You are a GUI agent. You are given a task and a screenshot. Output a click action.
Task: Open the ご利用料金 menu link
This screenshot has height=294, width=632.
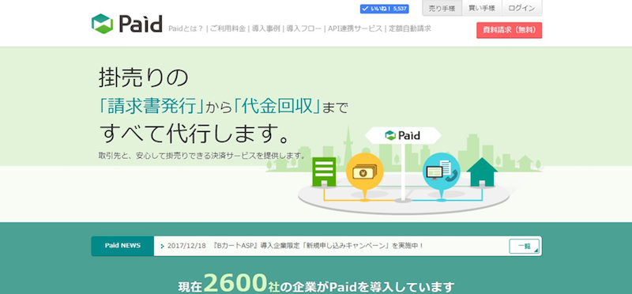[228, 28]
